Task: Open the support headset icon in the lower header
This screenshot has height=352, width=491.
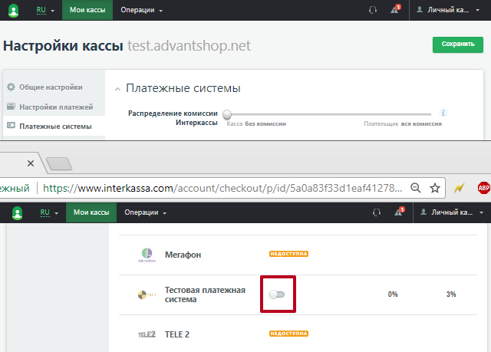Action: point(377,212)
